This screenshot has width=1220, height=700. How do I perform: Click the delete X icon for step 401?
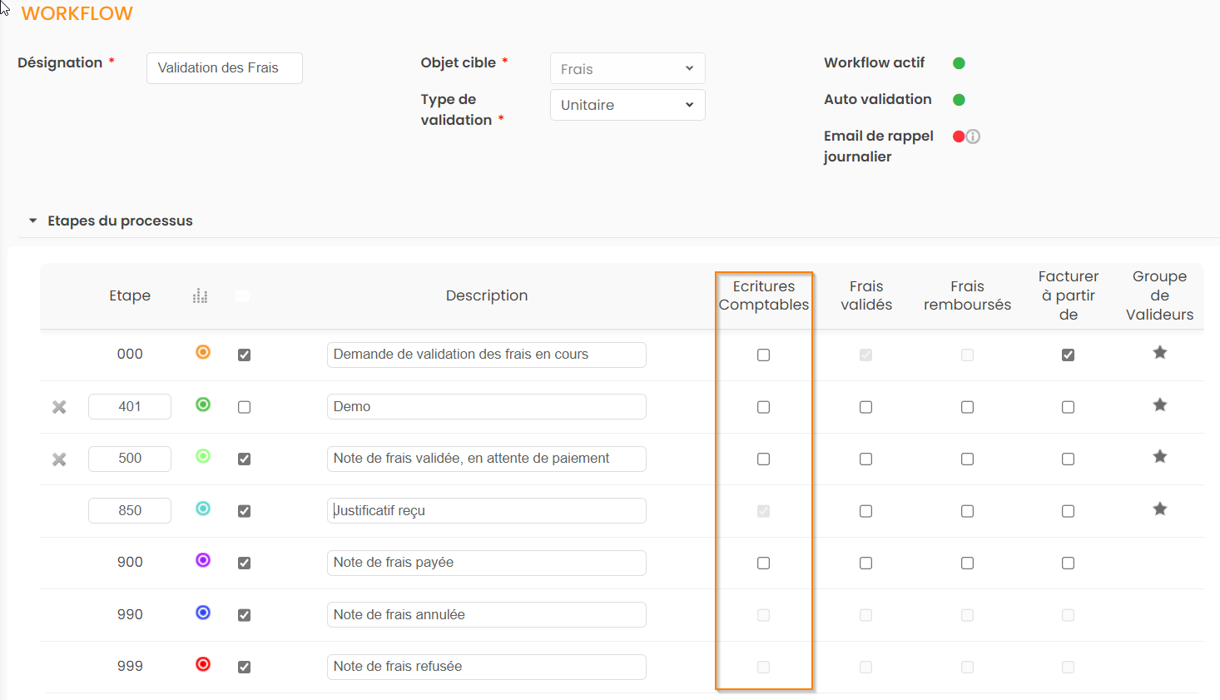point(59,407)
